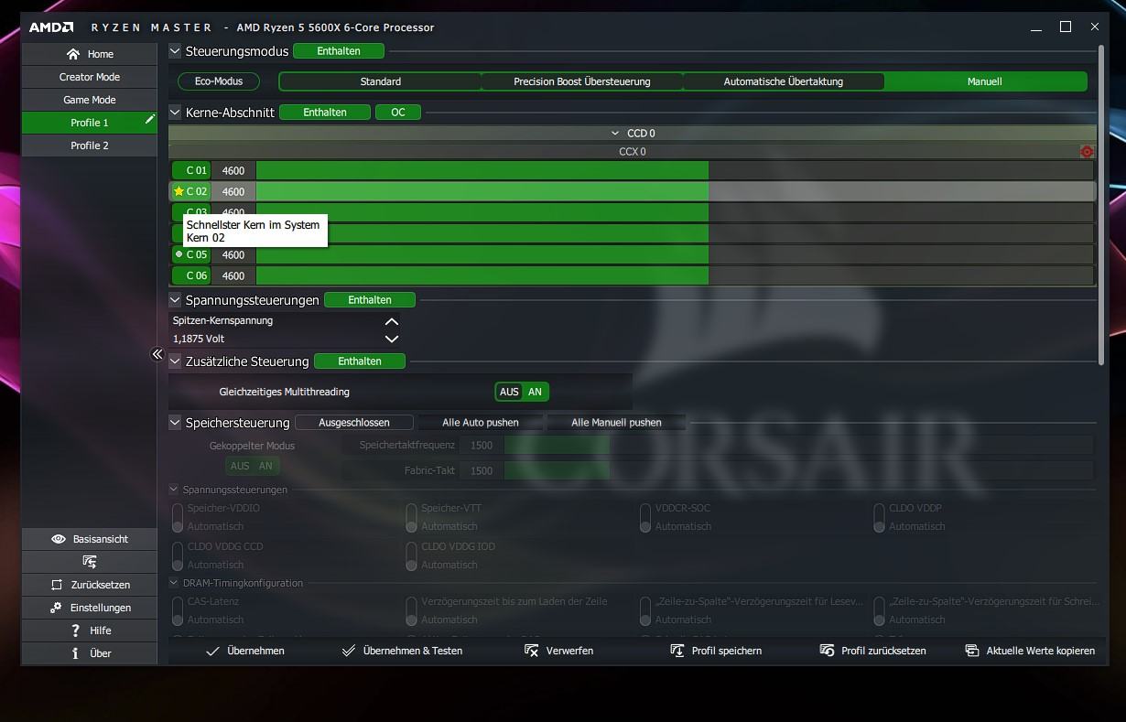Click the eye icon for Basisansicht
The height and width of the screenshot is (722, 1126).
[59, 539]
